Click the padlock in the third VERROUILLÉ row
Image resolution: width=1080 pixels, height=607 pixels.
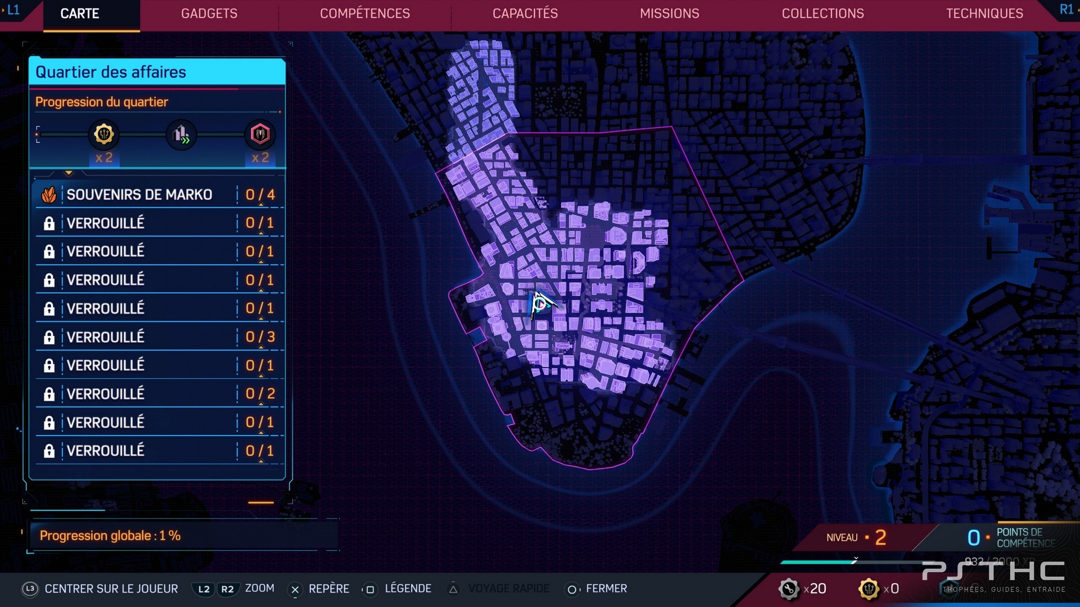tap(49, 280)
